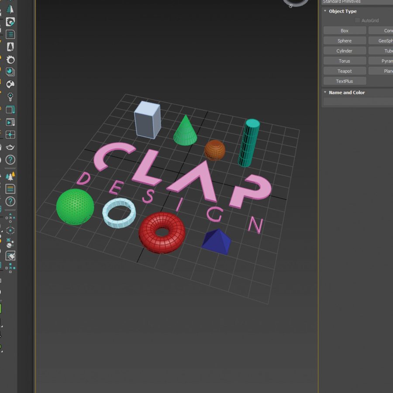Select the pink letter N of DESIGN

(255, 224)
